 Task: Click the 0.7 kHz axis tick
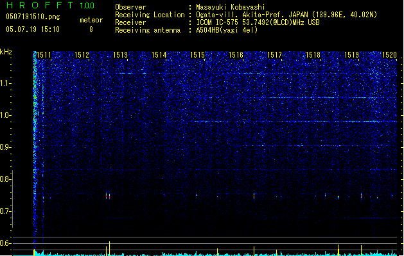tap(5, 211)
